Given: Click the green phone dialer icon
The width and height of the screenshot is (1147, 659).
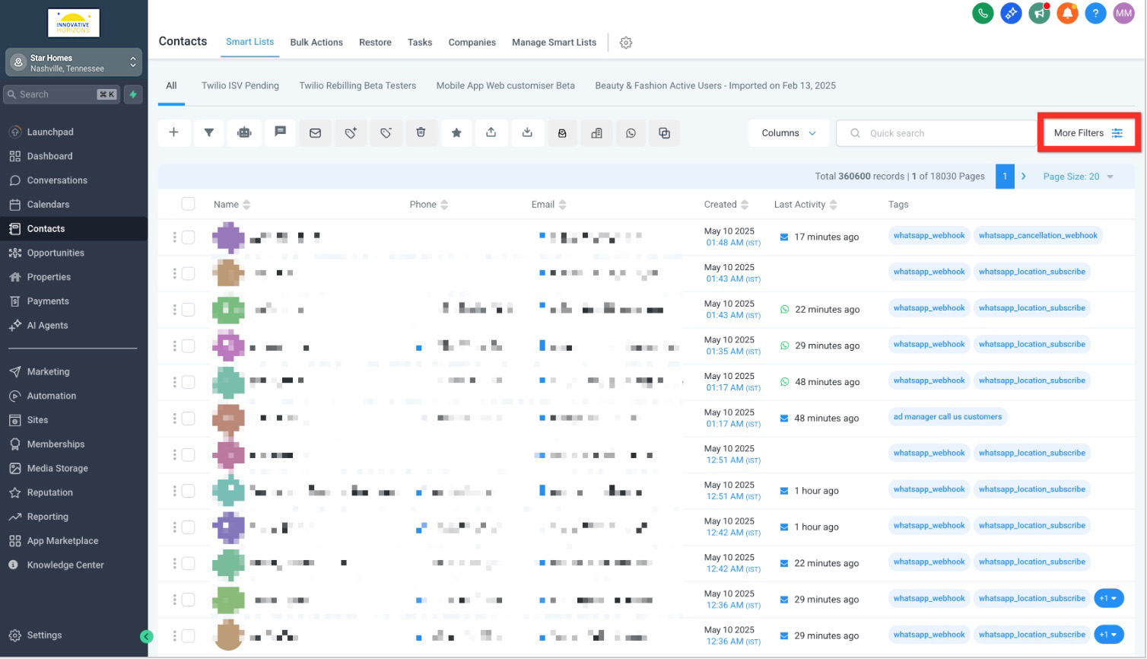Looking at the screenshot, I should pyautogui.click(x=983, y=13).
